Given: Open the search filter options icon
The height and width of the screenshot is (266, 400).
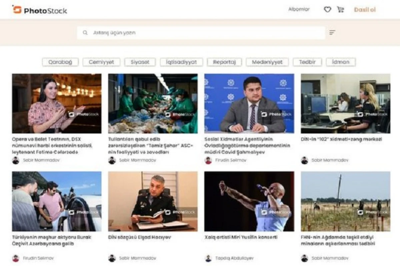Looking at the screenshot, I should (332, 33).
